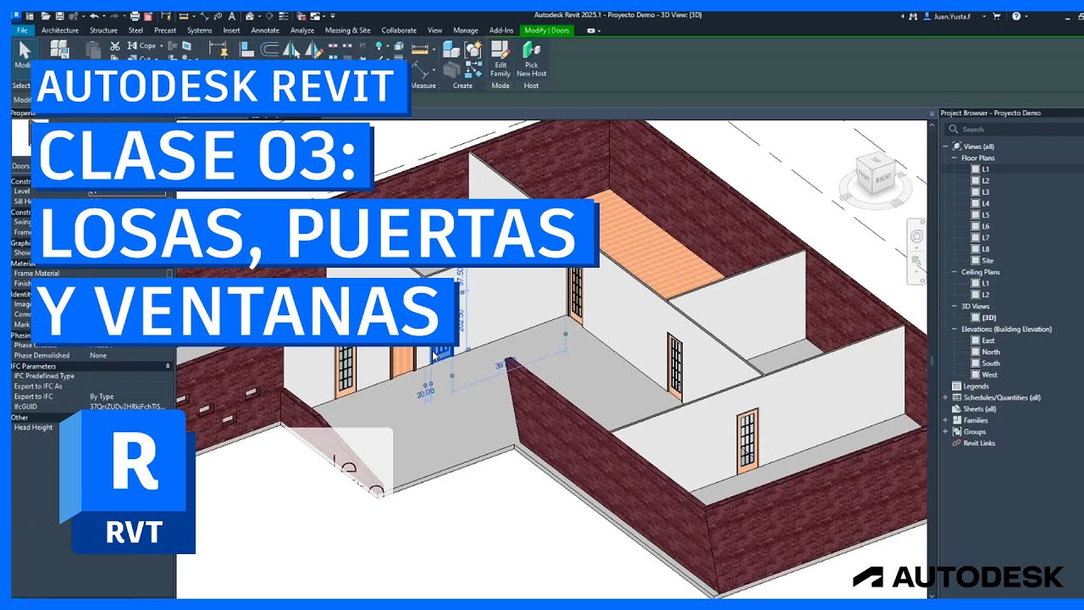Click the Create Similar cube icon

(451, 49)
